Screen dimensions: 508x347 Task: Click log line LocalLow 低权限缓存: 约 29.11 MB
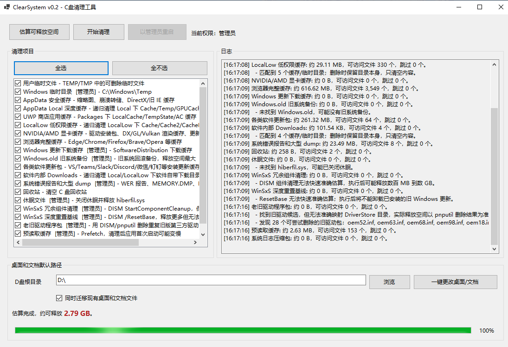pyautogui.click(x=325, y=65)
